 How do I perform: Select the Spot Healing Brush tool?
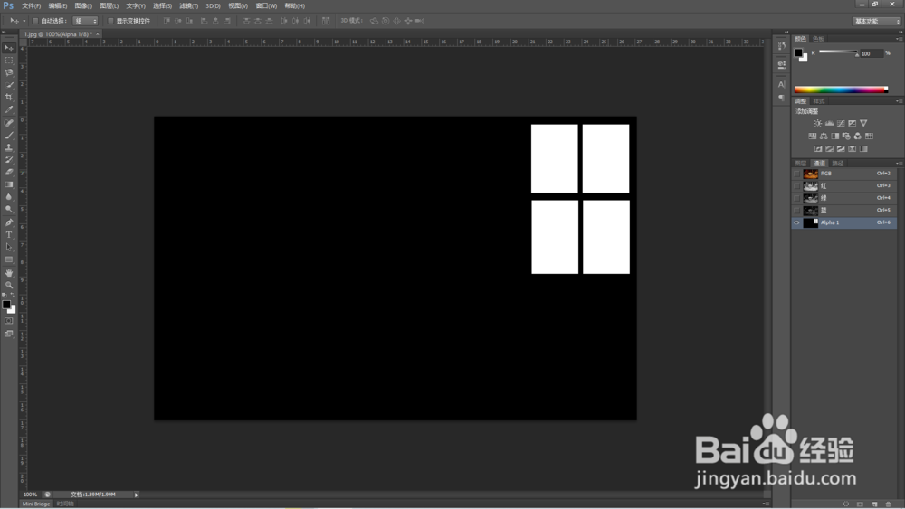click(9, 123)
